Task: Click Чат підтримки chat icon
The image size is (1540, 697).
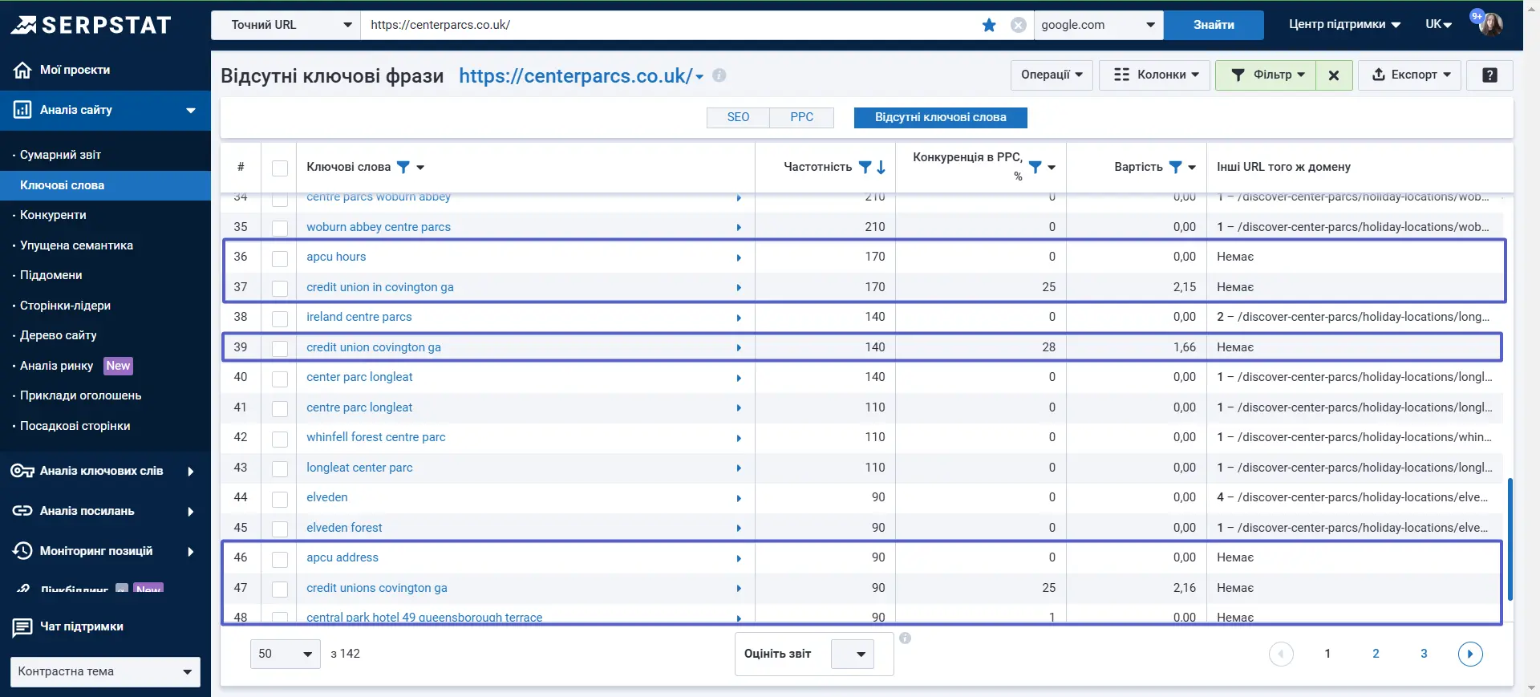Action: 22,627
